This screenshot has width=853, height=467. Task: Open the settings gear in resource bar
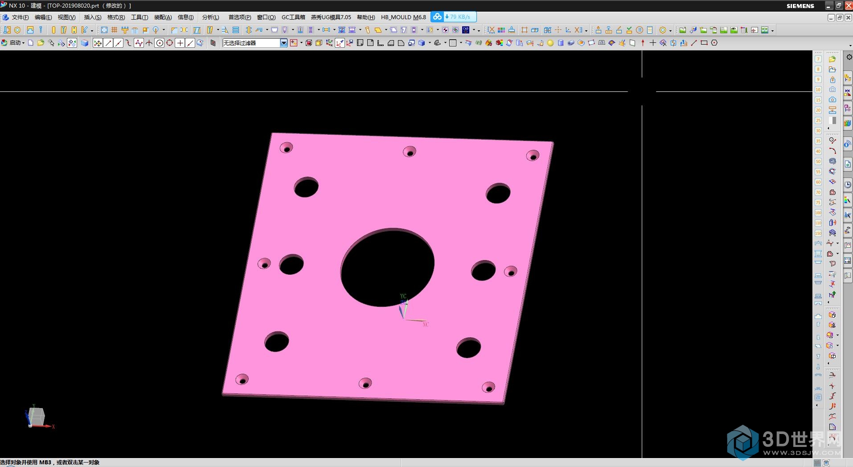coord(849,57)
